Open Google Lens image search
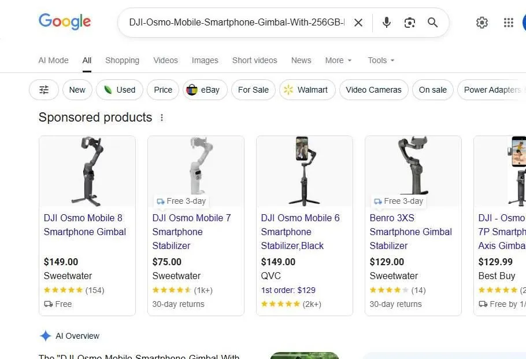Viewport: 526px width, 359px height. 409,23
